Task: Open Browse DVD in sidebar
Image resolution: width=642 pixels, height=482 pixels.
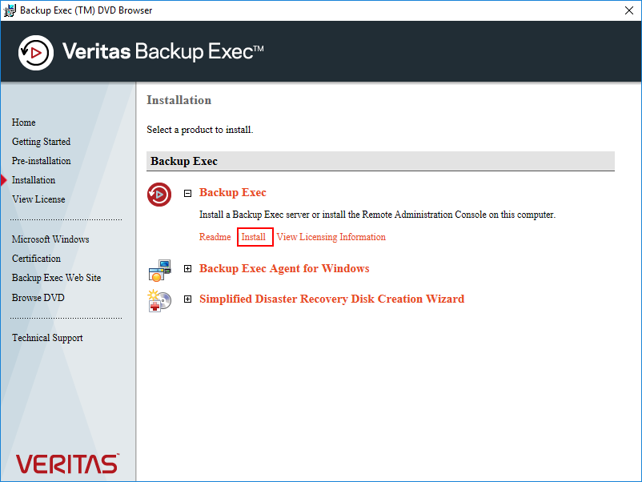Action: (x=38, y=298)
